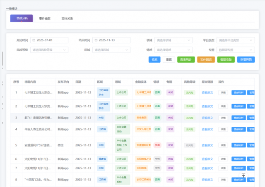Click the orange button in the filter bar
Viewport: 265px width, 187px height.
point(206,59)
